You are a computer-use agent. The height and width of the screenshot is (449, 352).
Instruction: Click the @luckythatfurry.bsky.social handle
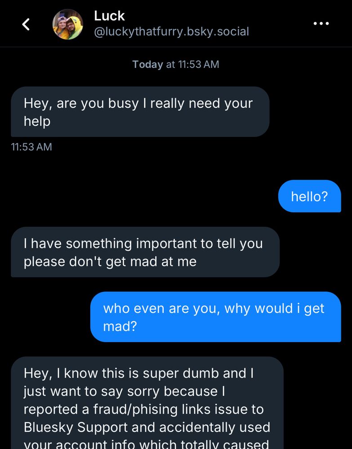click(171, 32)
